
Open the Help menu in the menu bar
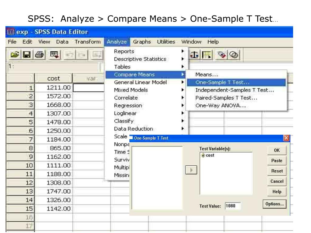click(213, 42)
